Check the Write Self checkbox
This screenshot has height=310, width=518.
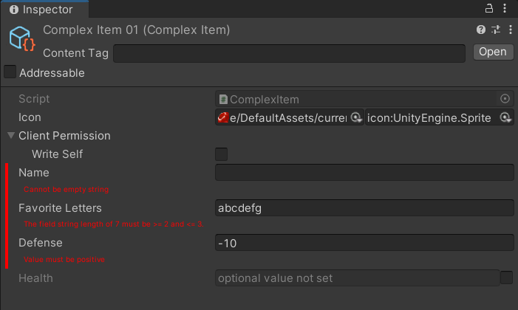tap(221, 154)
